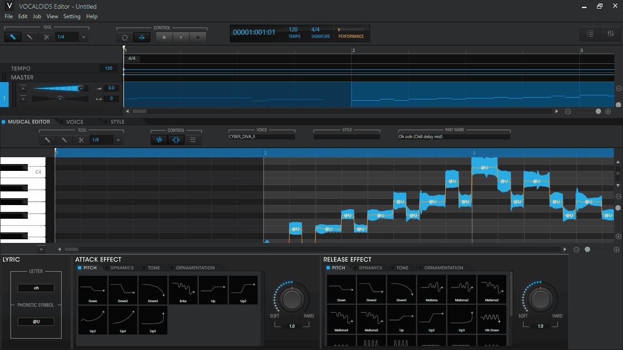
Task: Choose the Up release pitch effect
Action: (401, 319)
